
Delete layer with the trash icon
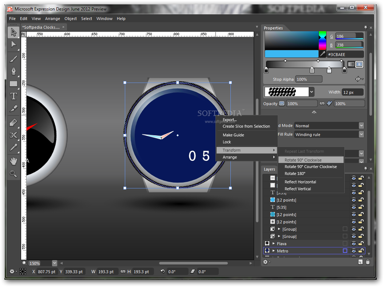click(368, 262)
